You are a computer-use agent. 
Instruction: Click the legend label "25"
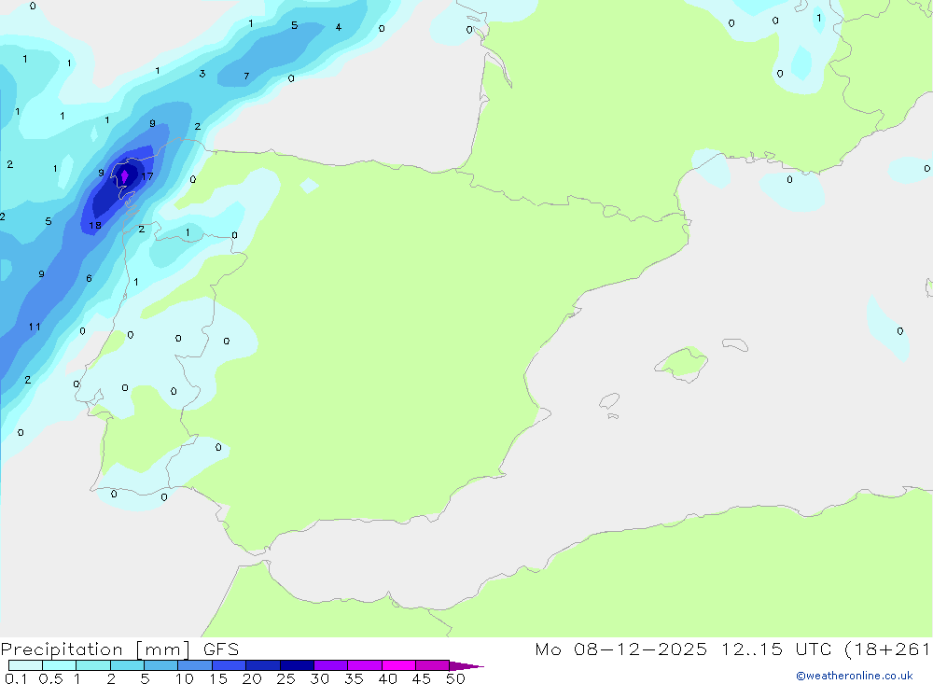point(285,678)
